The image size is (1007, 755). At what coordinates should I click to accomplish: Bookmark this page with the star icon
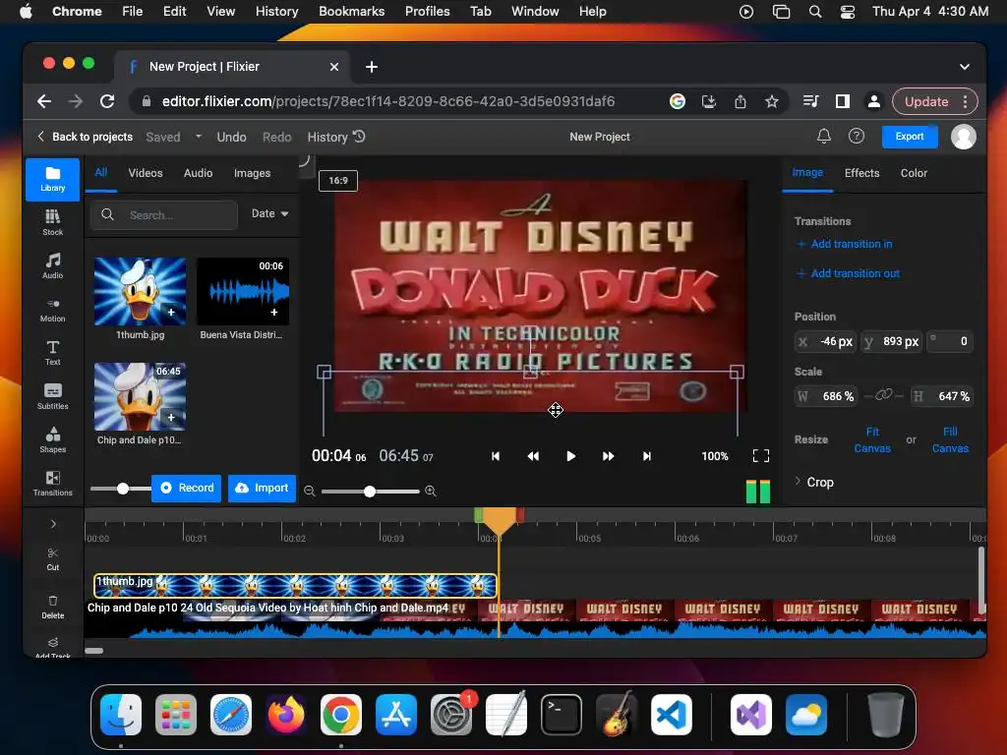coord(771,101)
